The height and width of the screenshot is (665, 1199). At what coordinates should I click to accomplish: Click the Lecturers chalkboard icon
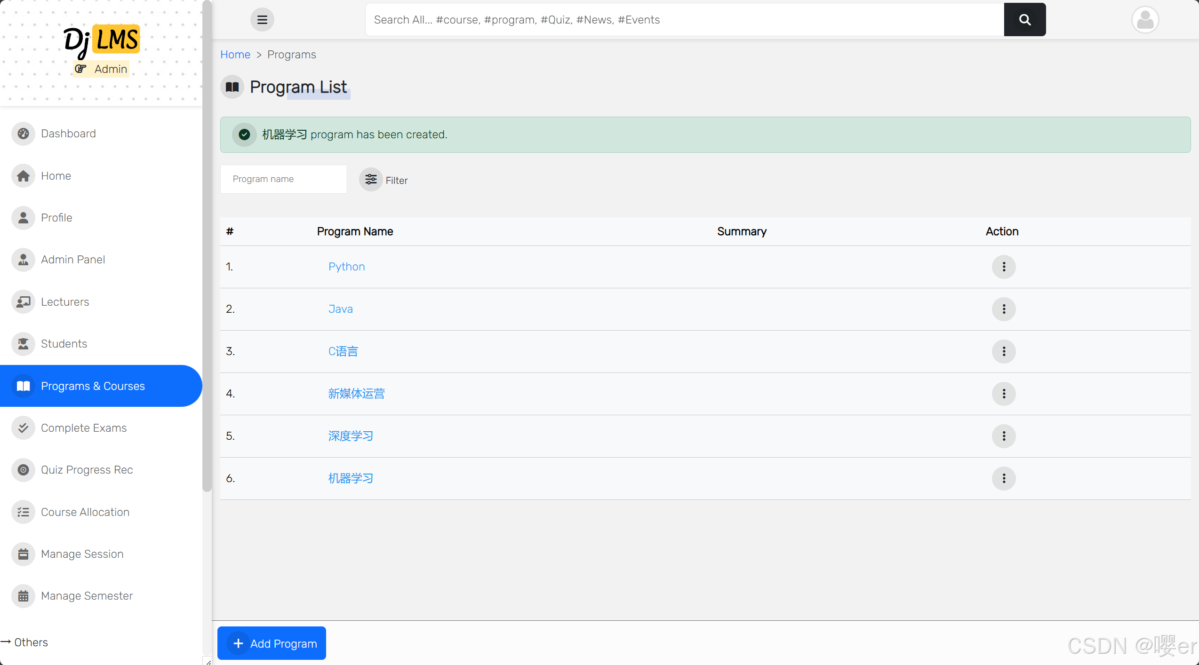23,301
